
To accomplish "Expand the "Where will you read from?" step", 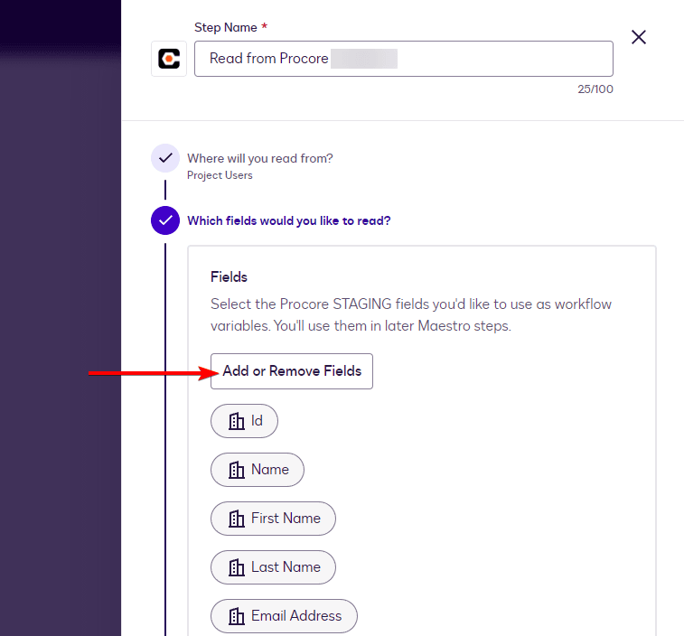I will [x=259, y=158].
